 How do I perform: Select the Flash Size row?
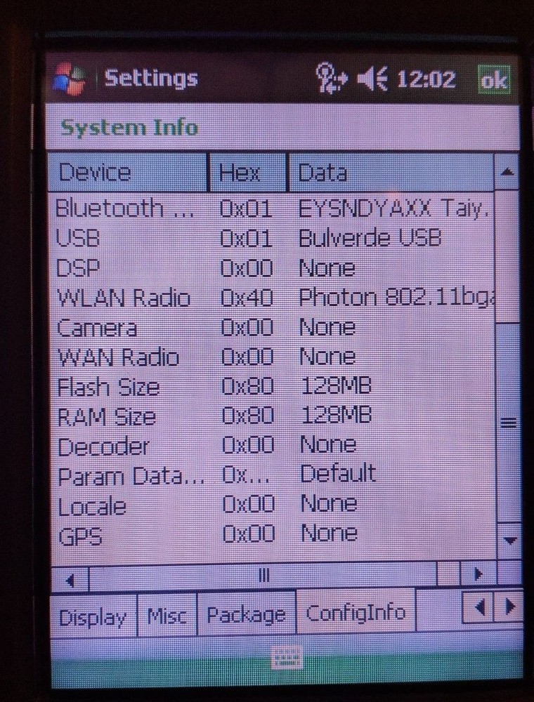271,386
